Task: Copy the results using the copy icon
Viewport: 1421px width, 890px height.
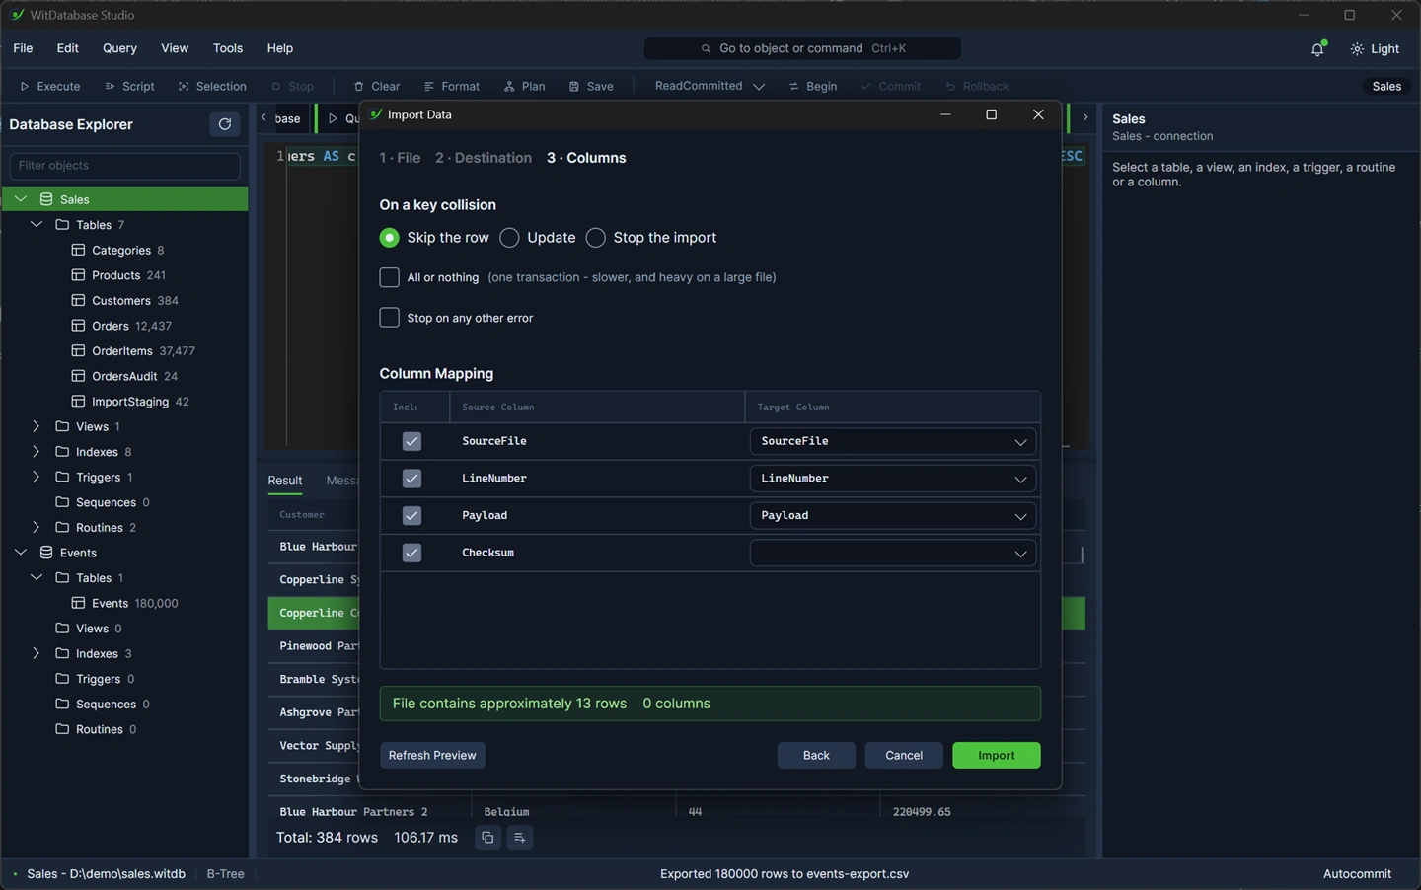Action: [x=487, y=838]
